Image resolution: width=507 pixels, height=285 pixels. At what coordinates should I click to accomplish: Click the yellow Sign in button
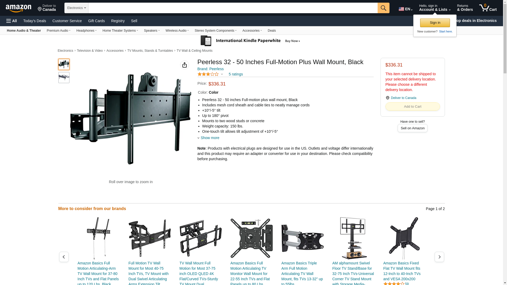coord(435,23)
